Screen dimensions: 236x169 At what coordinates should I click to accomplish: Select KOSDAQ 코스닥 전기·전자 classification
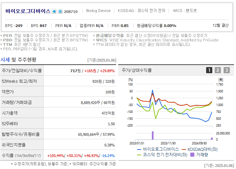142,11
